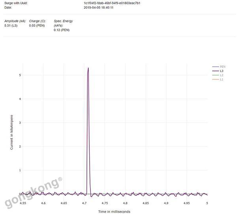Click the purple PEN legend line swatch
Viewport: 237px width, 214px height.
215,67
